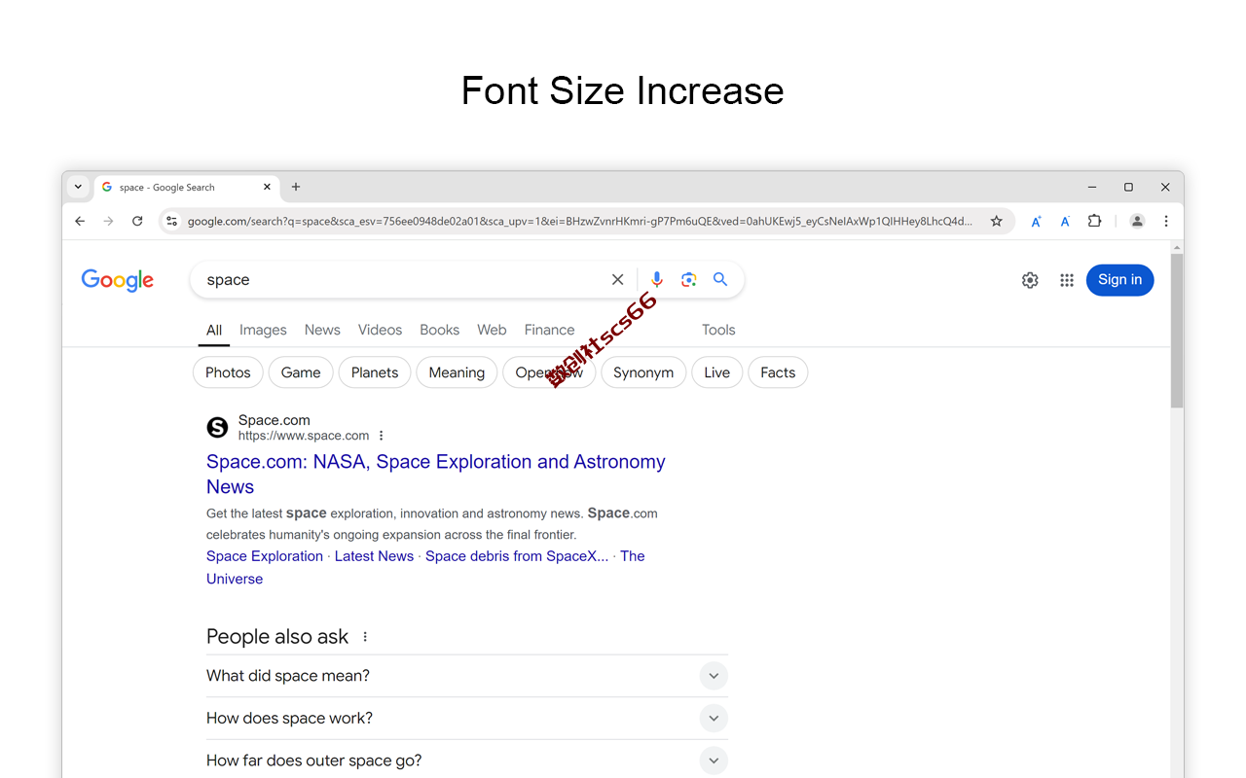
Task: Open the 'Space debris from SpaceX...' sitelink
Action: click(517, 556)
